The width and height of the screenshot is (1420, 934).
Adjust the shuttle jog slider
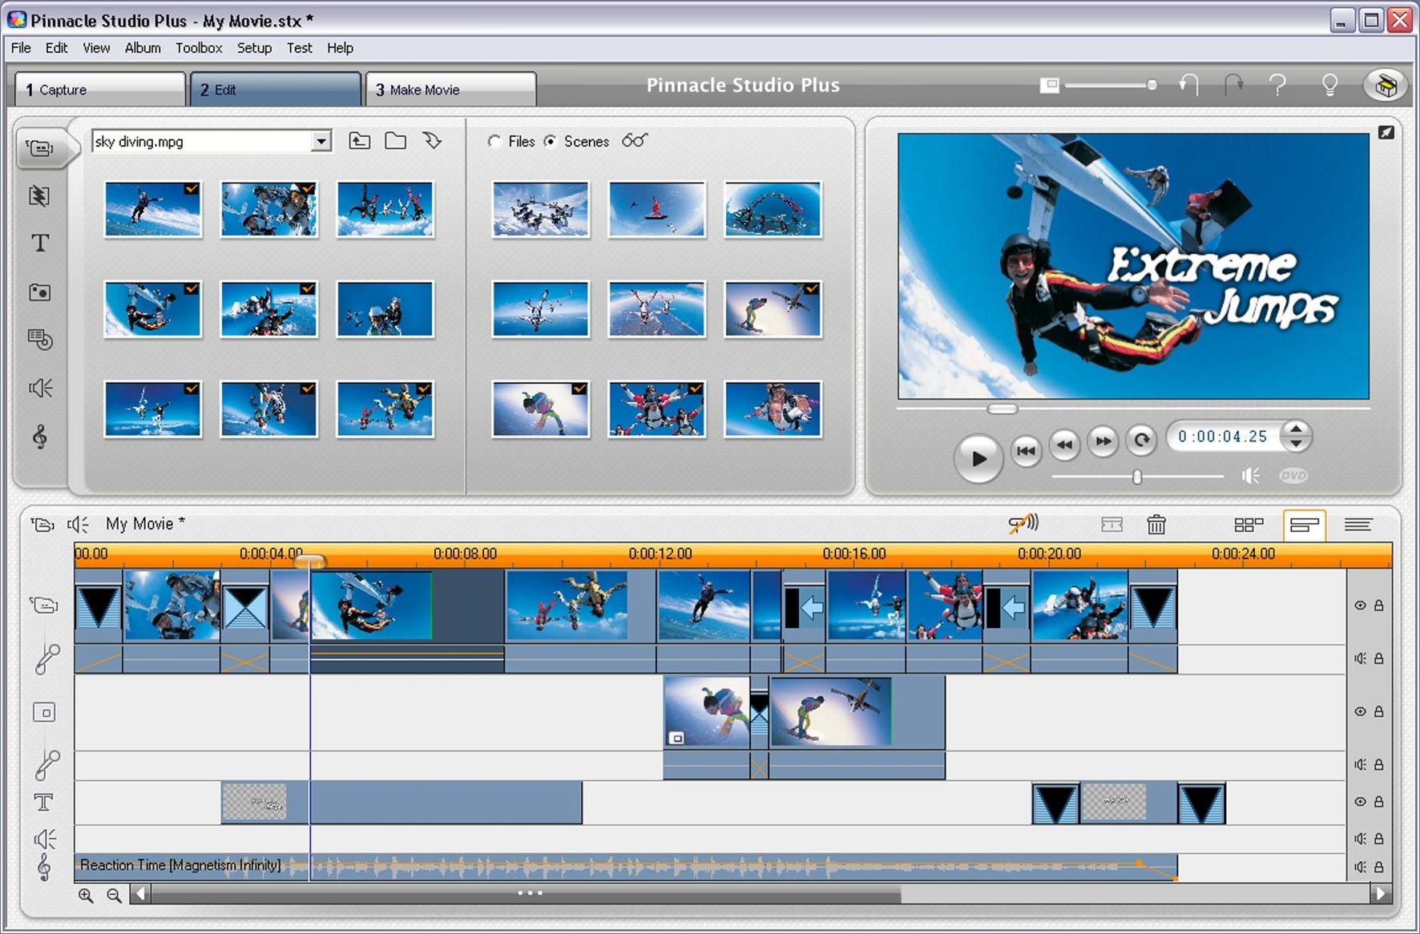(x=1137, y=477)
